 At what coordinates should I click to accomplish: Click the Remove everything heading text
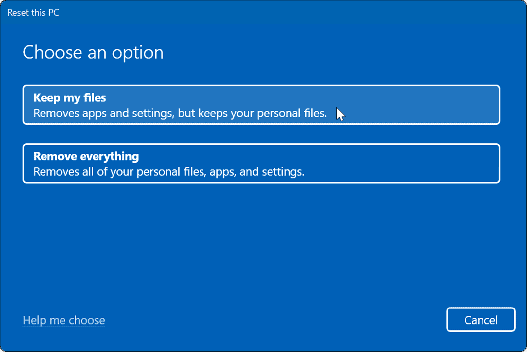pos(86,156)
